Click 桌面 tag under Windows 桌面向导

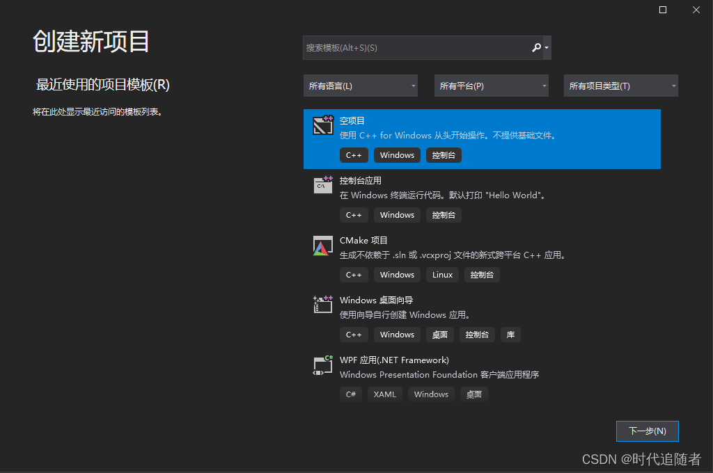440,335
